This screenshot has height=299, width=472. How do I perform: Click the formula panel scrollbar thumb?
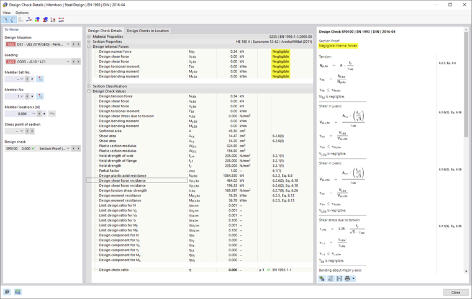tap(466, 84)
